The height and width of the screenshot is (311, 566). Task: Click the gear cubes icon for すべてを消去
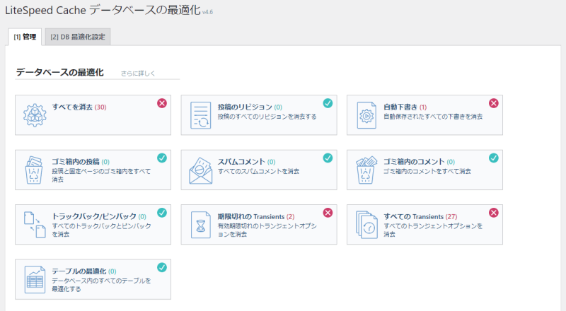(34, 115)
